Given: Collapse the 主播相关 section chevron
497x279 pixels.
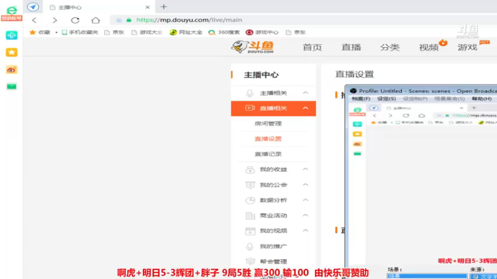Looking at the screenshot, I should tap(305, 92).
